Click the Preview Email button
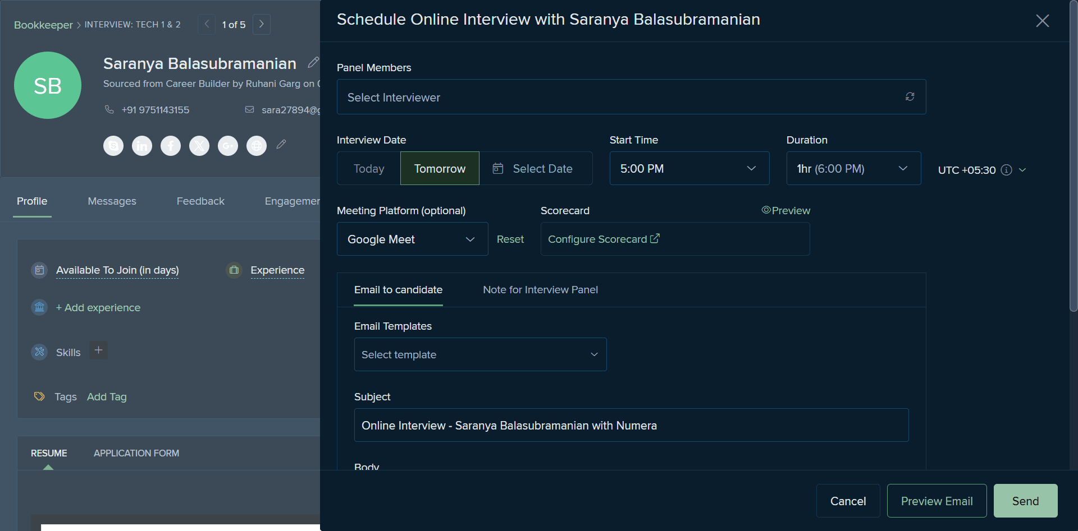Image resolution: width=1078 pixels, height=531 pixels. coord(937,501)
